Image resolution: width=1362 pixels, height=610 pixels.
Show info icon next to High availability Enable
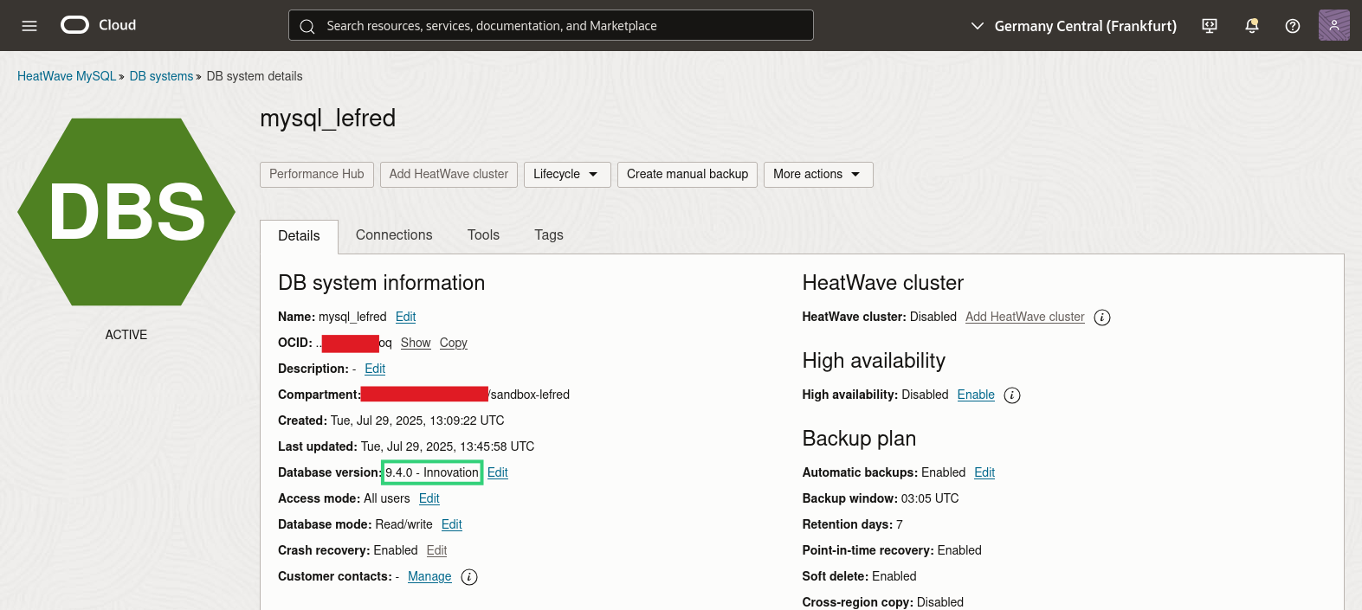pyautogui.click(x=1012, y=395)
